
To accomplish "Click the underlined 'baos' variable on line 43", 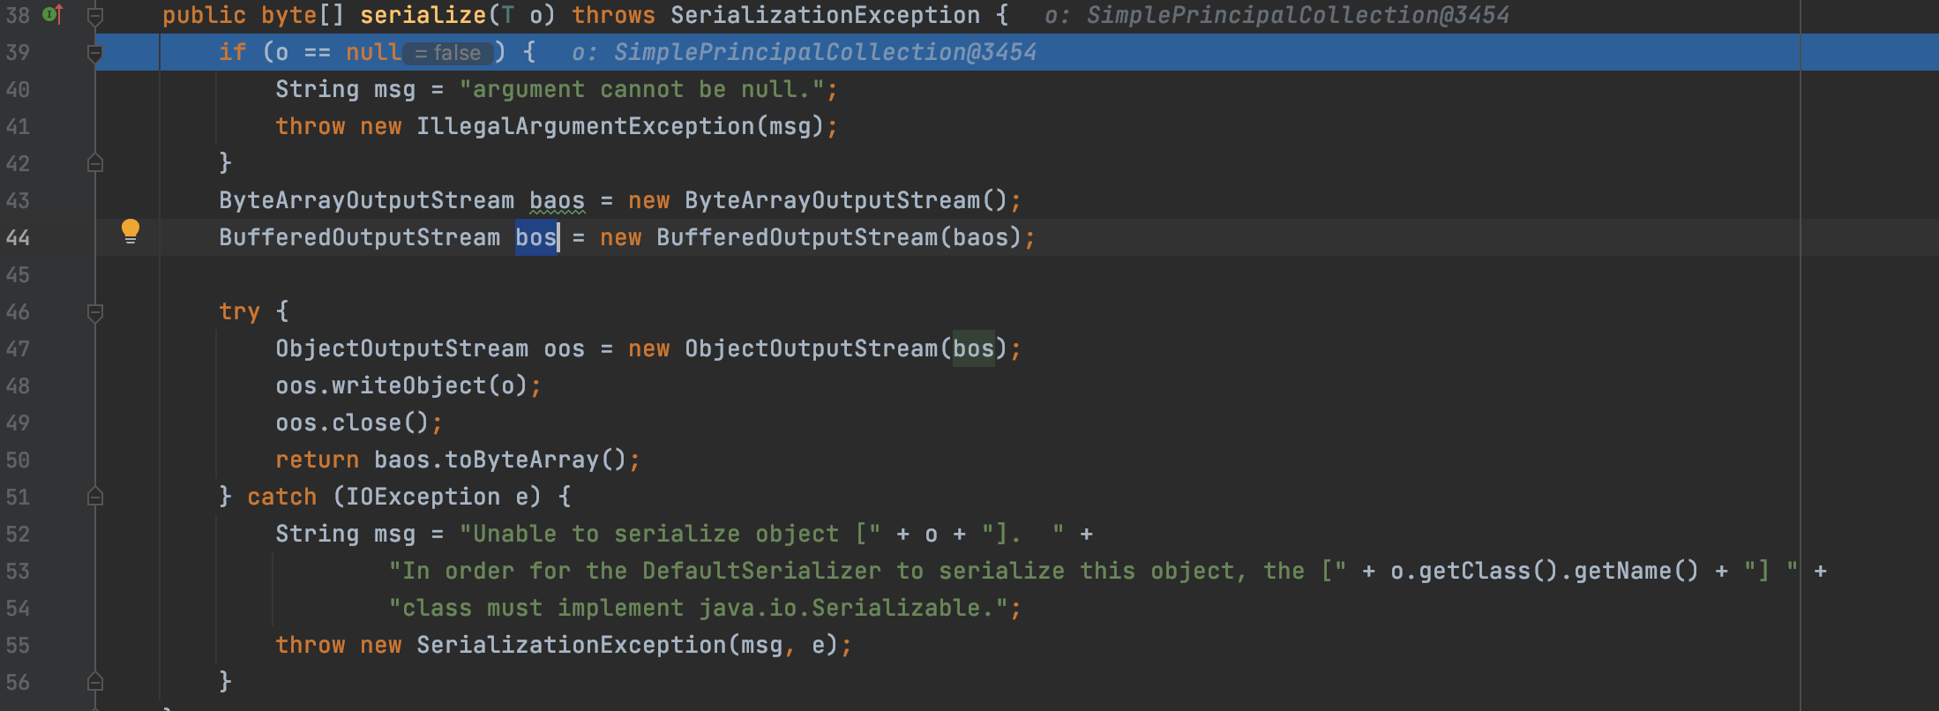I will coord(557,201).
